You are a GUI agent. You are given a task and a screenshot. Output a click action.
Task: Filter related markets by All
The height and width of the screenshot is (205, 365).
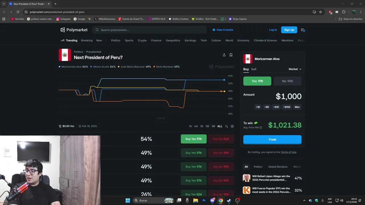click(246, 167)
